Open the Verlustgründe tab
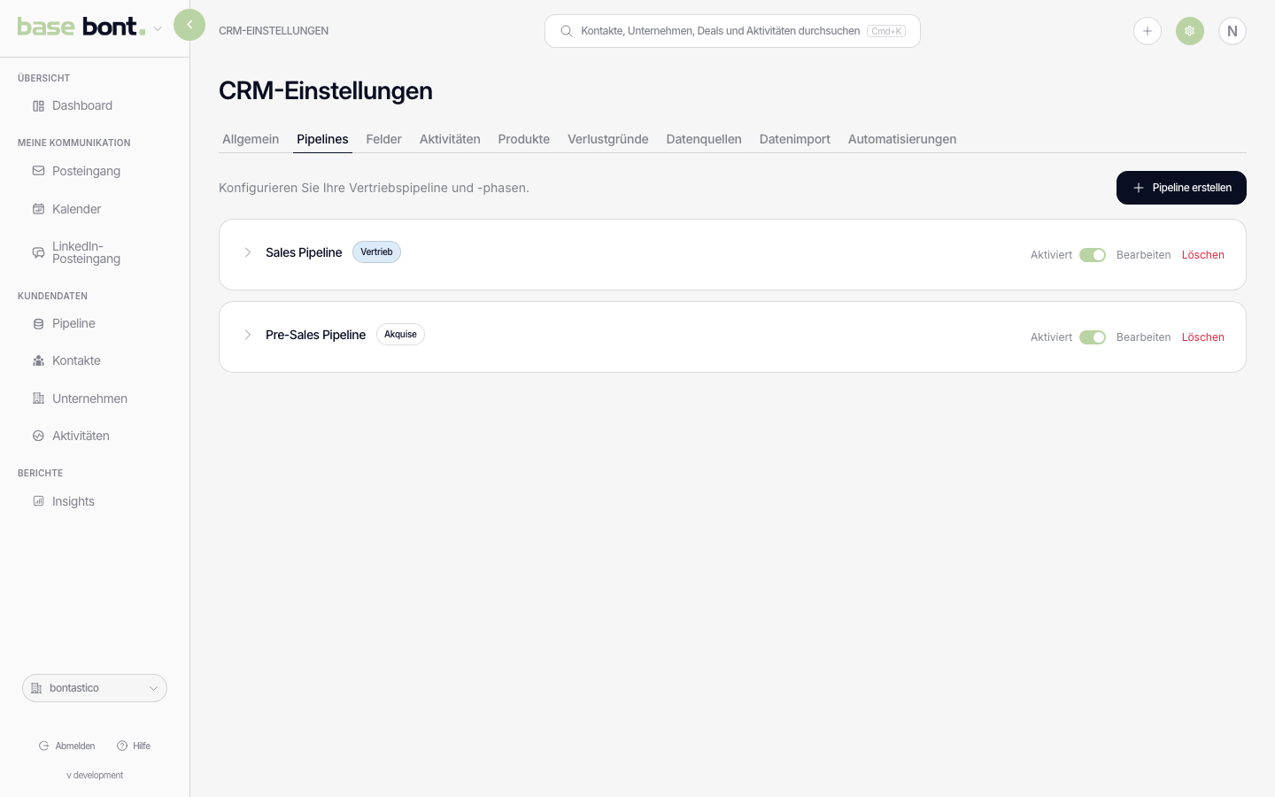 pyautogui.click(x=608, y=139)
